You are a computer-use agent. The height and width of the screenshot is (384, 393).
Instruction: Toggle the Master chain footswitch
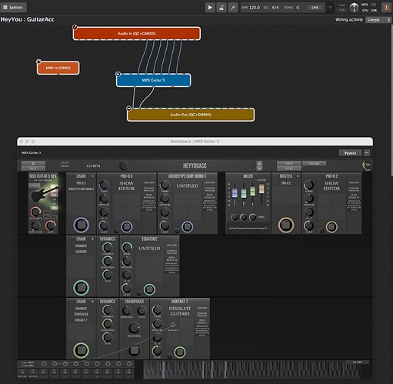[x=286, y=225]
